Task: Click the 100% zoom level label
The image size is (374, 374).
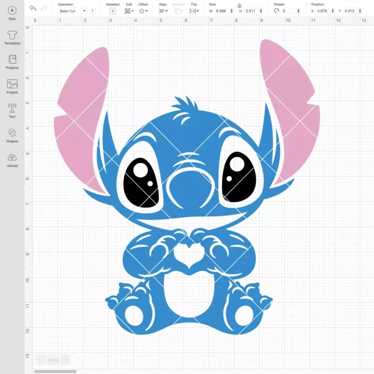Action: point(53,360)
